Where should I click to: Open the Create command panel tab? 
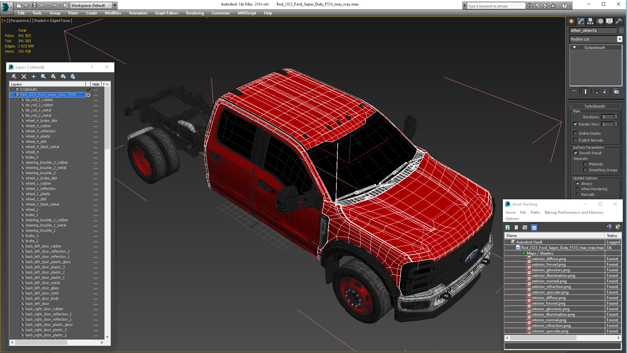tap(571, 21)
